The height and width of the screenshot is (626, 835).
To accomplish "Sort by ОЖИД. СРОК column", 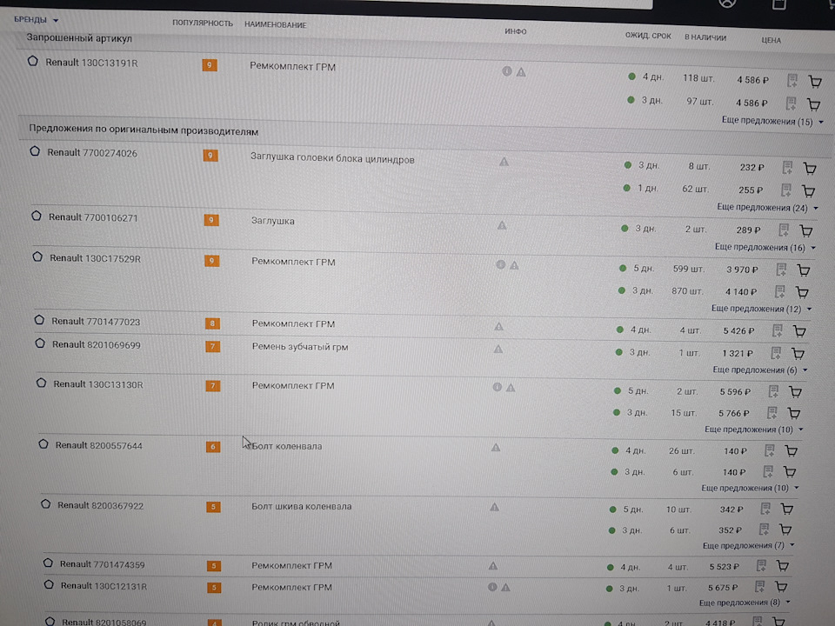I will point(648,36).
